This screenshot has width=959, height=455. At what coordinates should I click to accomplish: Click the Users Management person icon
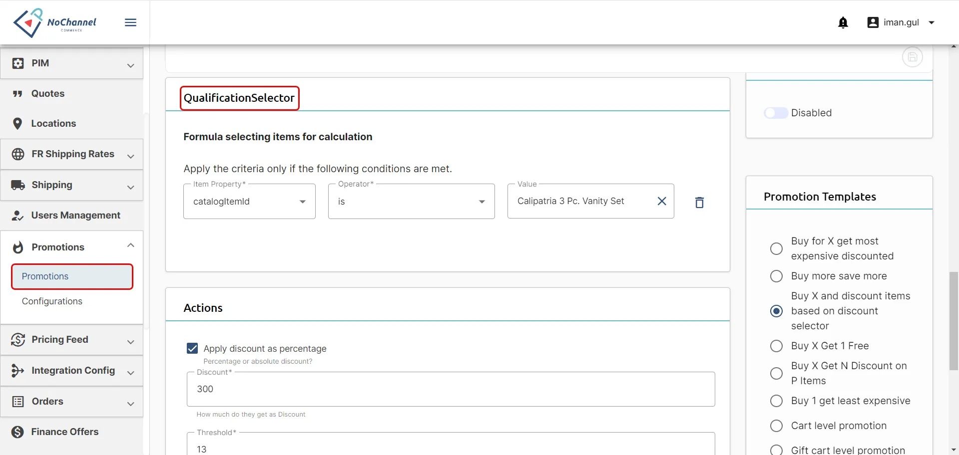coord(17,216)
